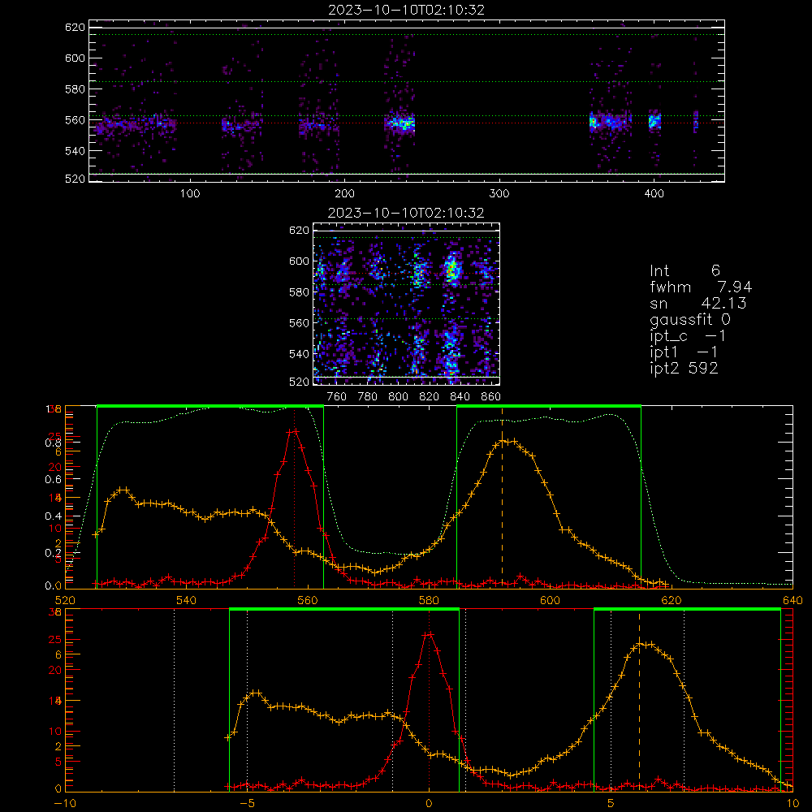Click x-axis label -5 on bottom plot
Image resolution: width=812 pixels, height=812 pixels.
[x=248, y=804]
